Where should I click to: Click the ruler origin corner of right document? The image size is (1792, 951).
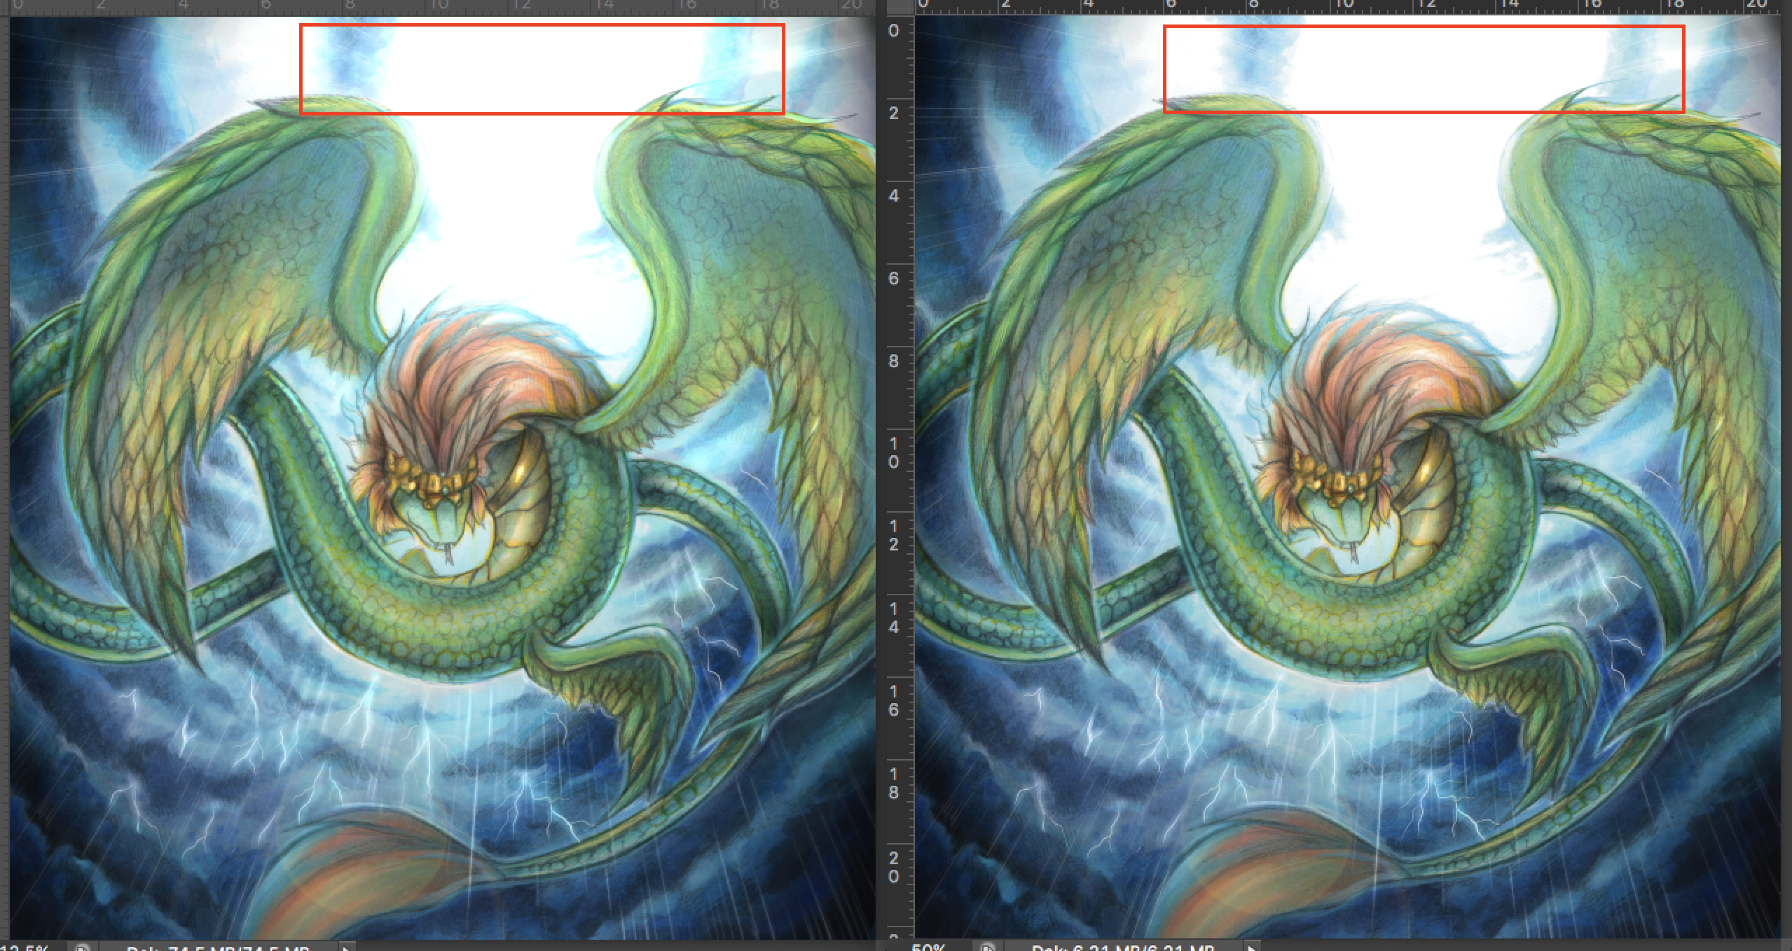[x=900, y=7]
